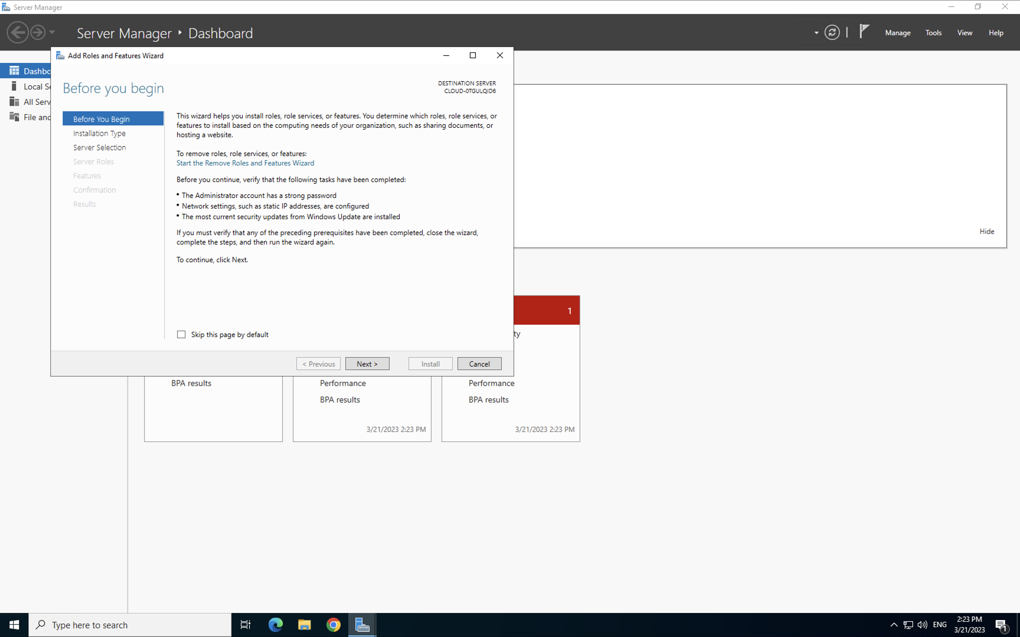1020x637 pixels.
Task: Click the CLOUD-0TGULQID6 destination server text
Action: click(470, 91)
